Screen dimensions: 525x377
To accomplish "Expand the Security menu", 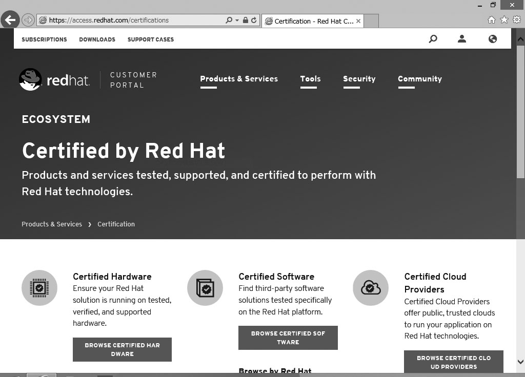I will [359, 79].
